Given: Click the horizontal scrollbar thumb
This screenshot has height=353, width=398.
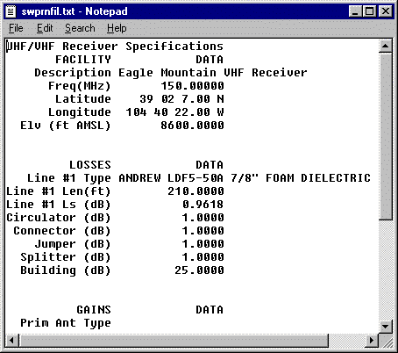Looking at the screenshot, I should [x=174, y=340].
